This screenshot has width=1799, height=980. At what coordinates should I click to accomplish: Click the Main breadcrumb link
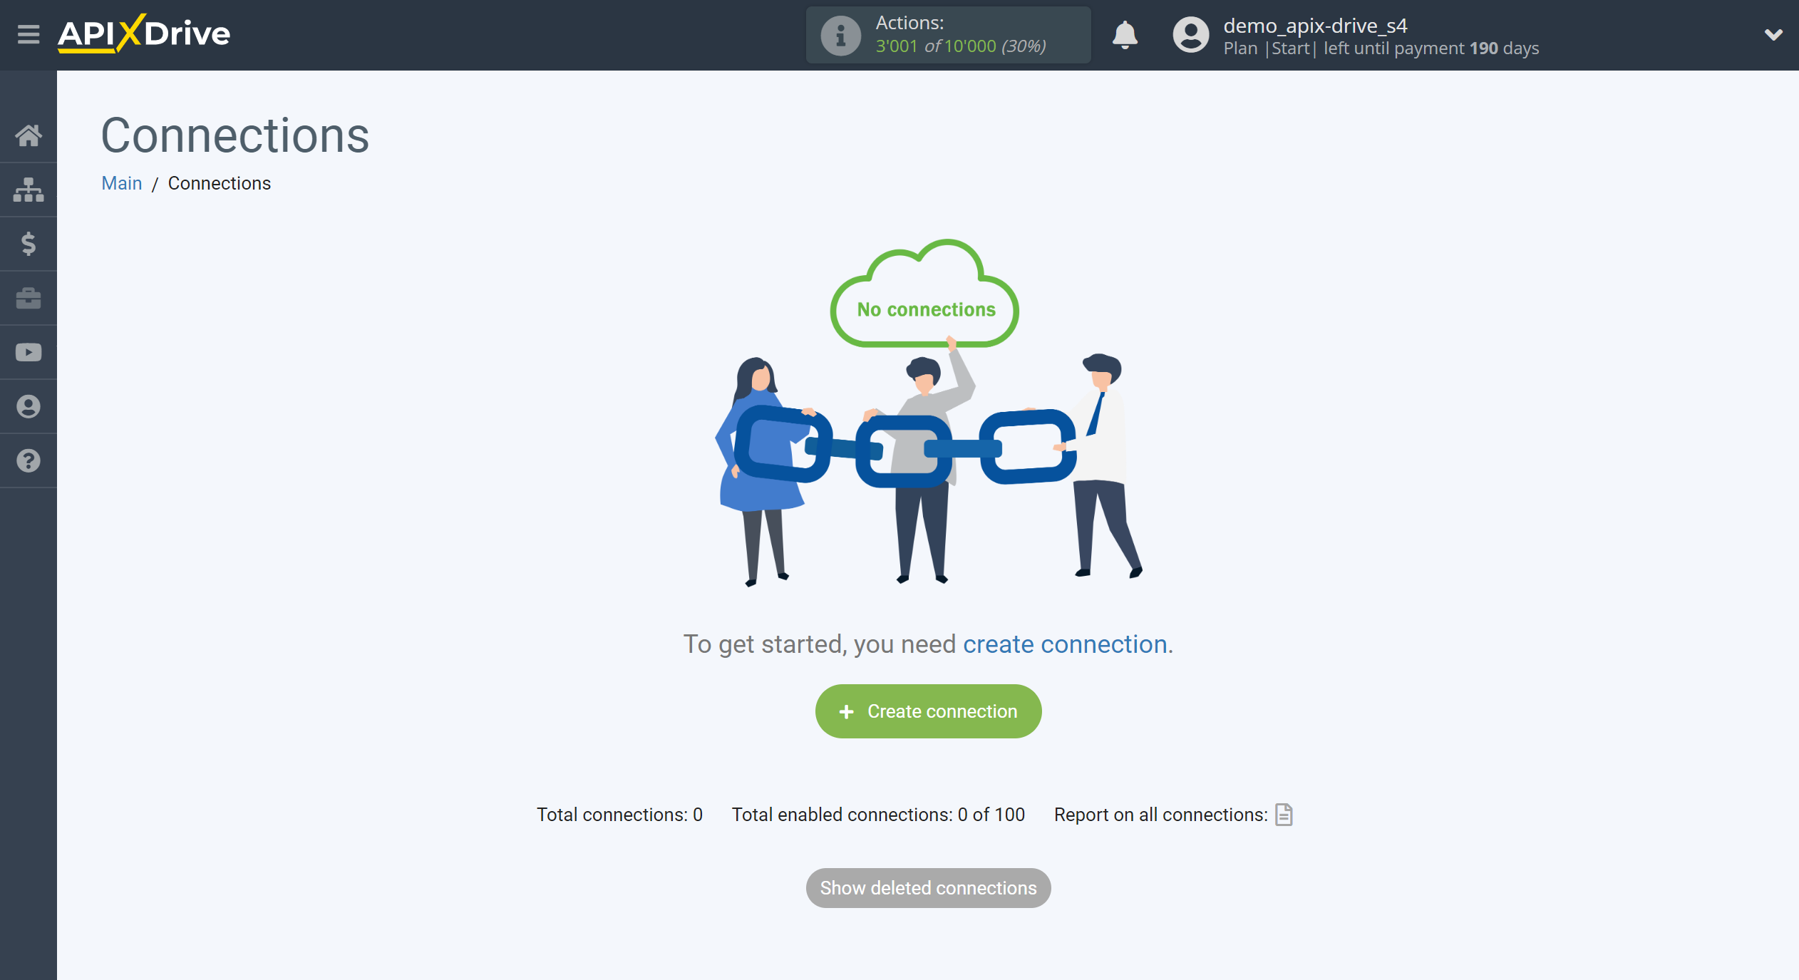(120, 182)
